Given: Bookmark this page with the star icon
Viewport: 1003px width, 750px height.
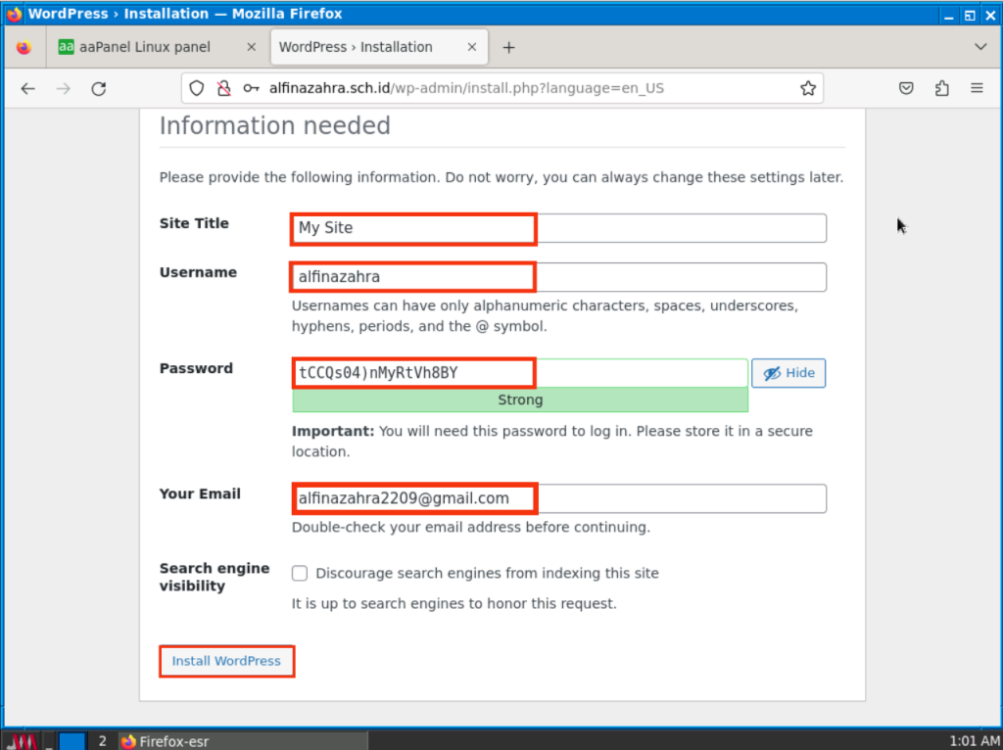Looking at the screenshot, I should point(808,88).
